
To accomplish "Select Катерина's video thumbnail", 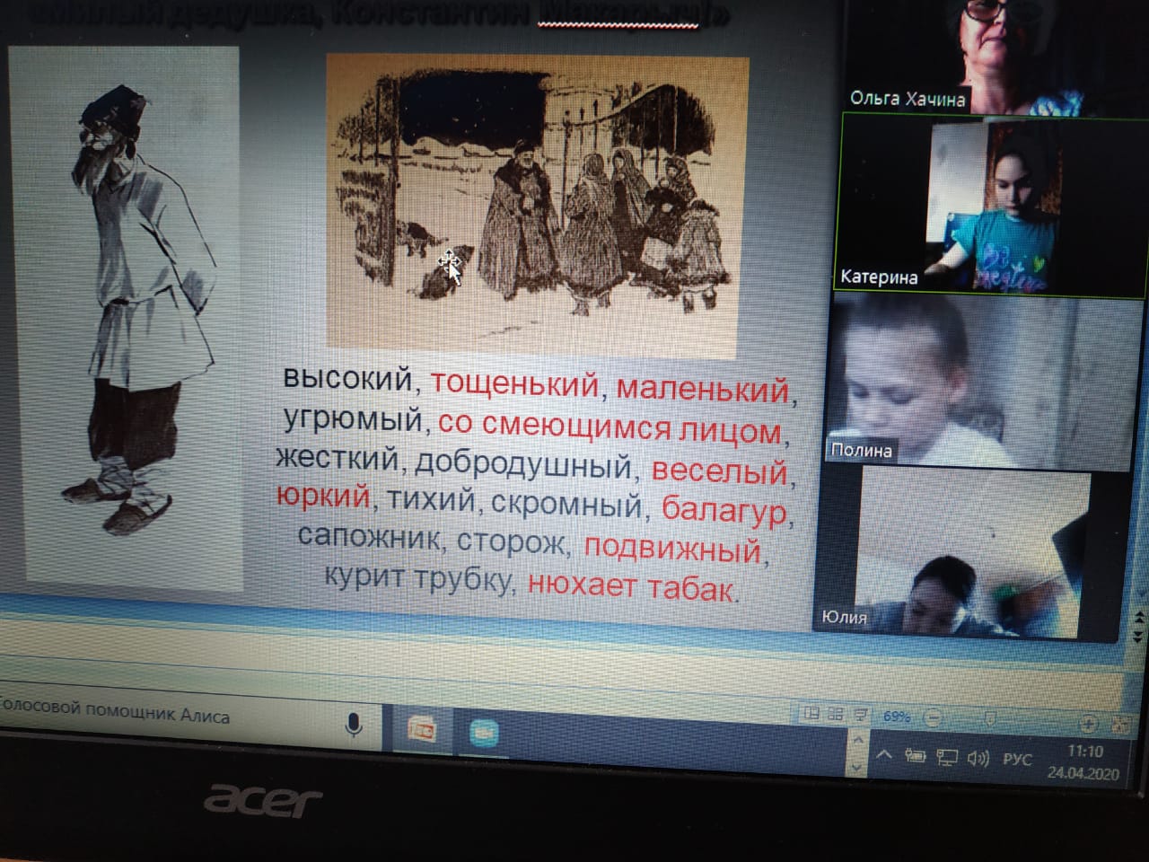I will 992,207.
